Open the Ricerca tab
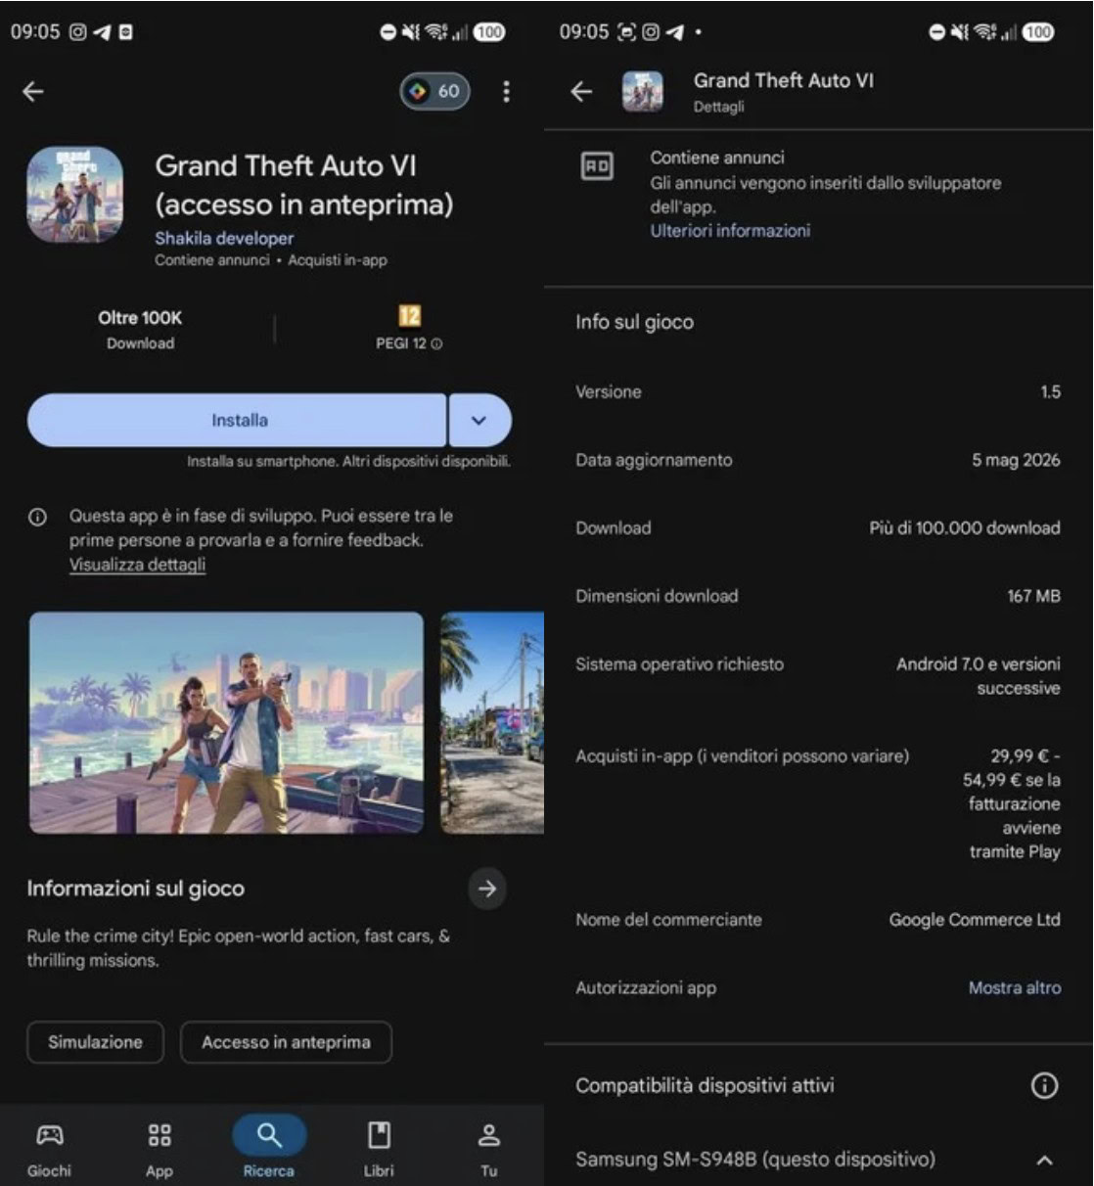 pyautogui.click(x=269, y=1149)
